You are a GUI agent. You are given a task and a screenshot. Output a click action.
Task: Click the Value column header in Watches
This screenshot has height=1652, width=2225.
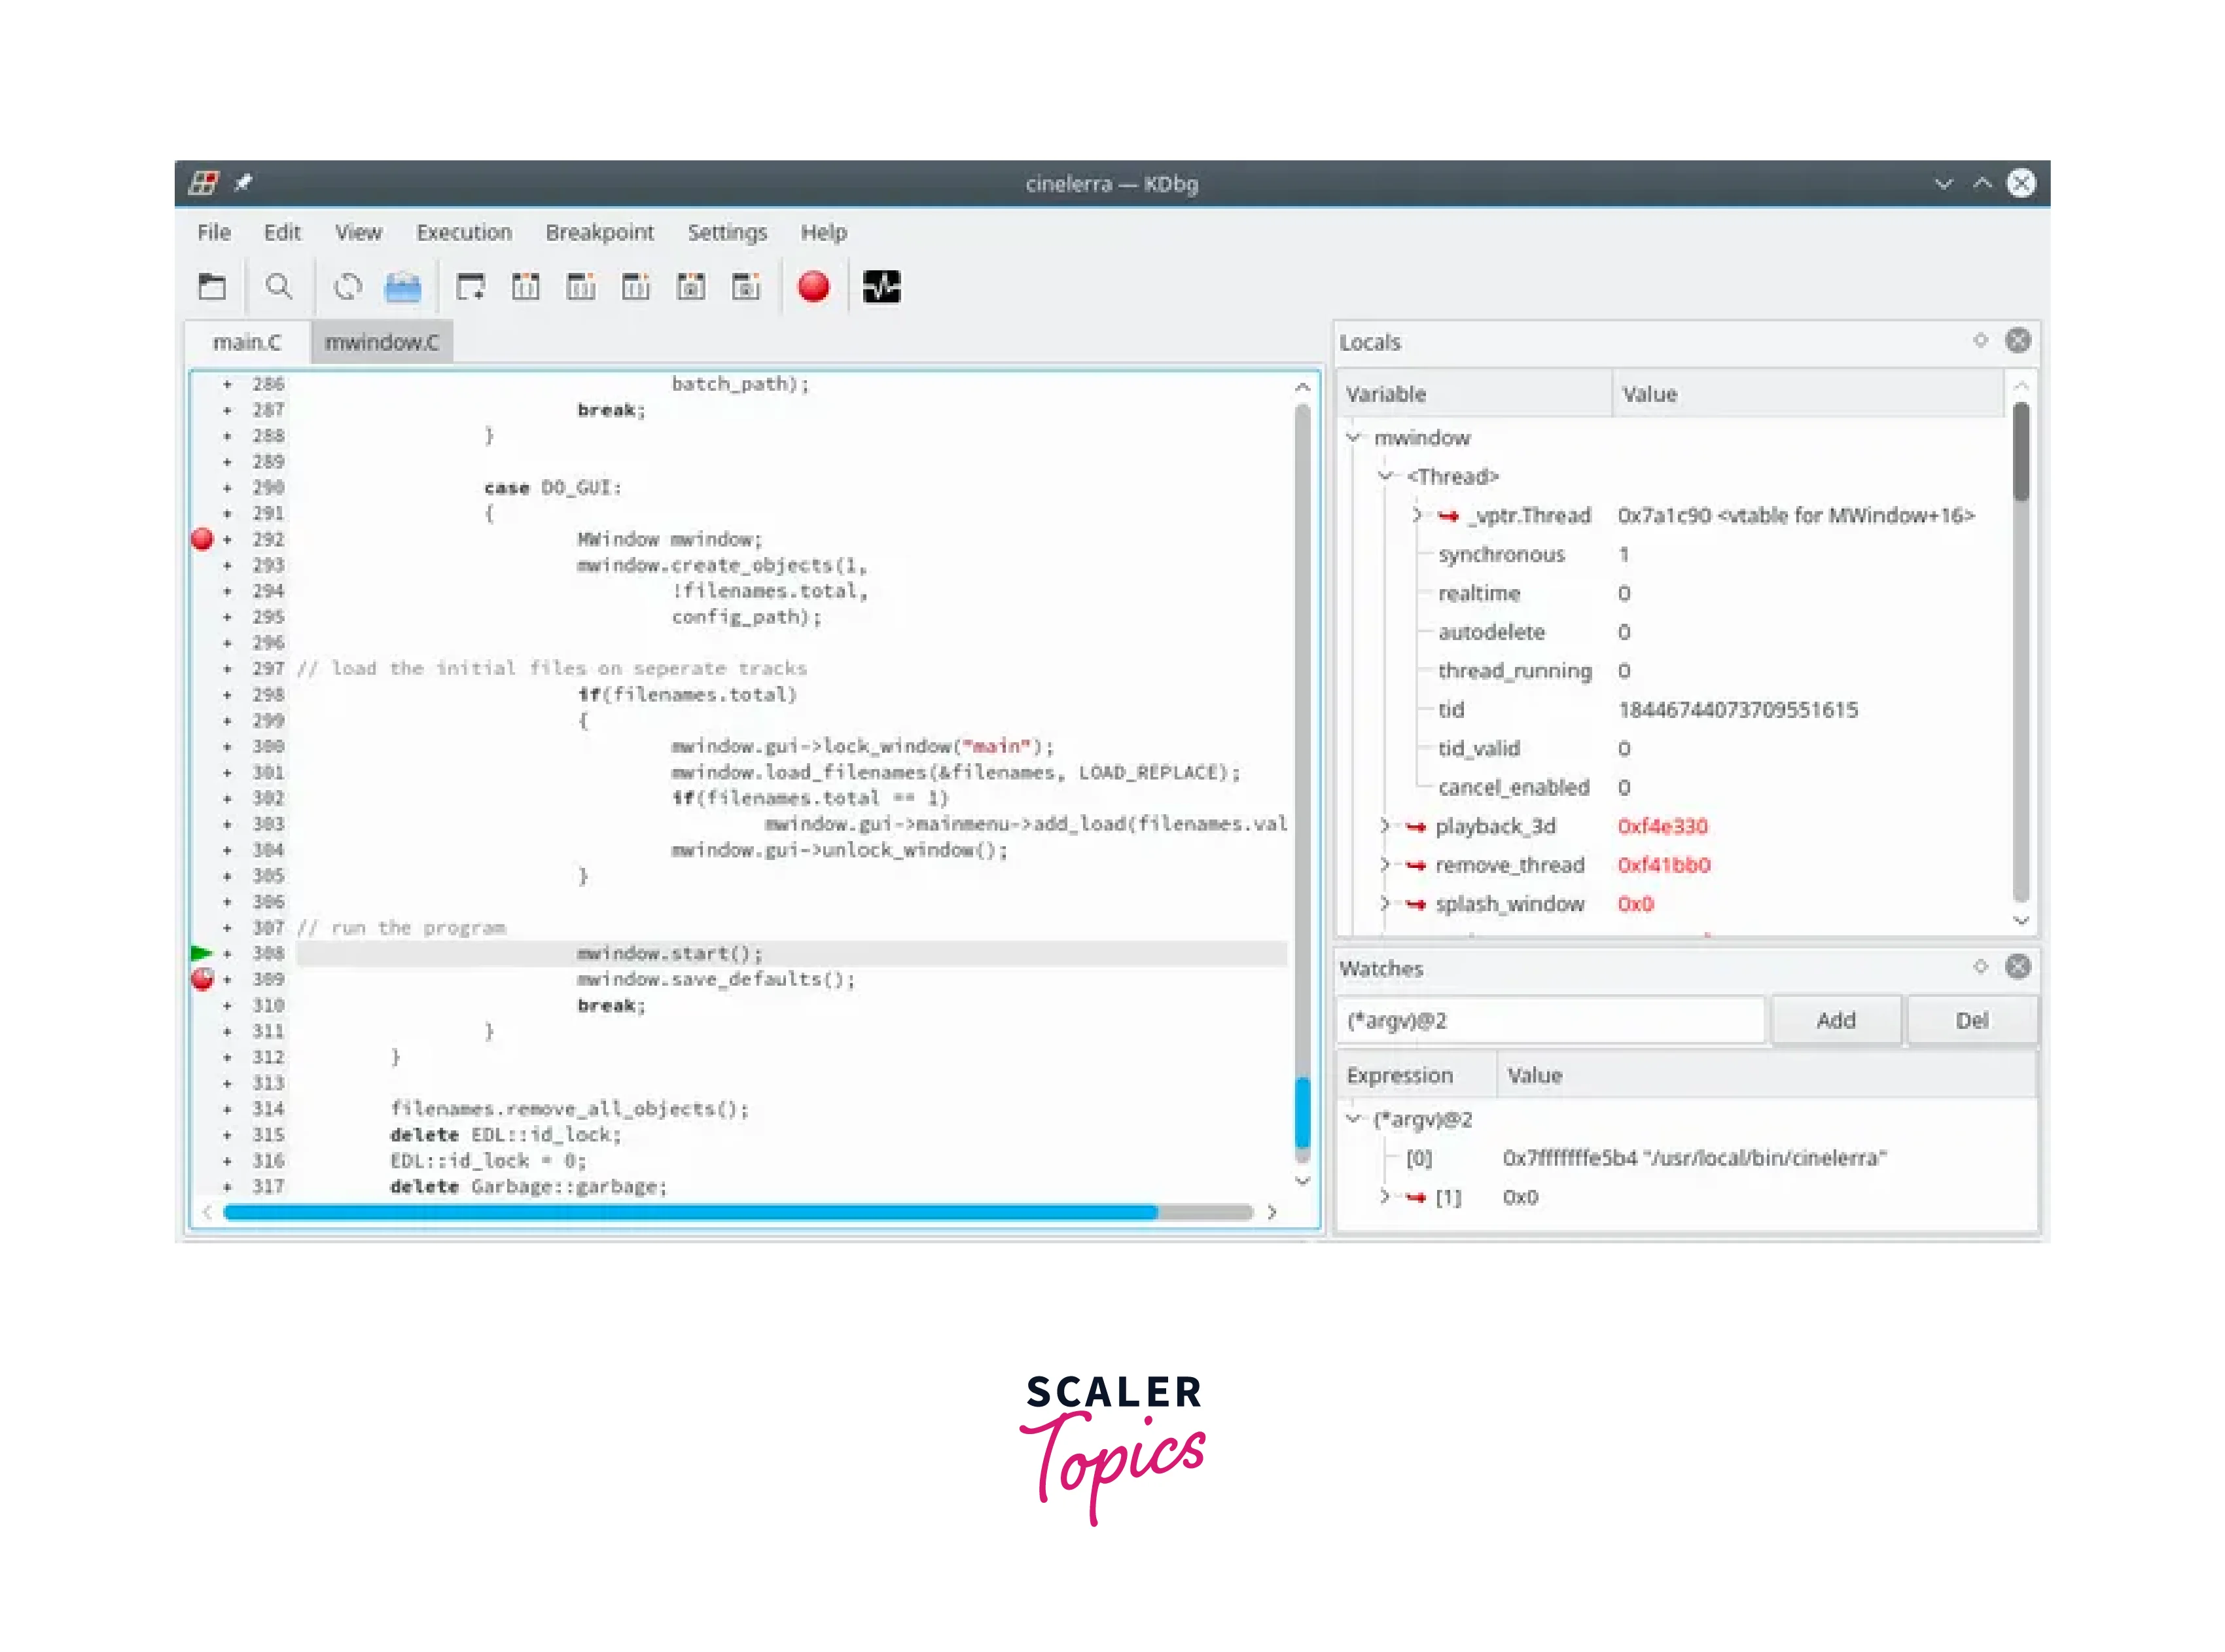coord(1766,1075)
